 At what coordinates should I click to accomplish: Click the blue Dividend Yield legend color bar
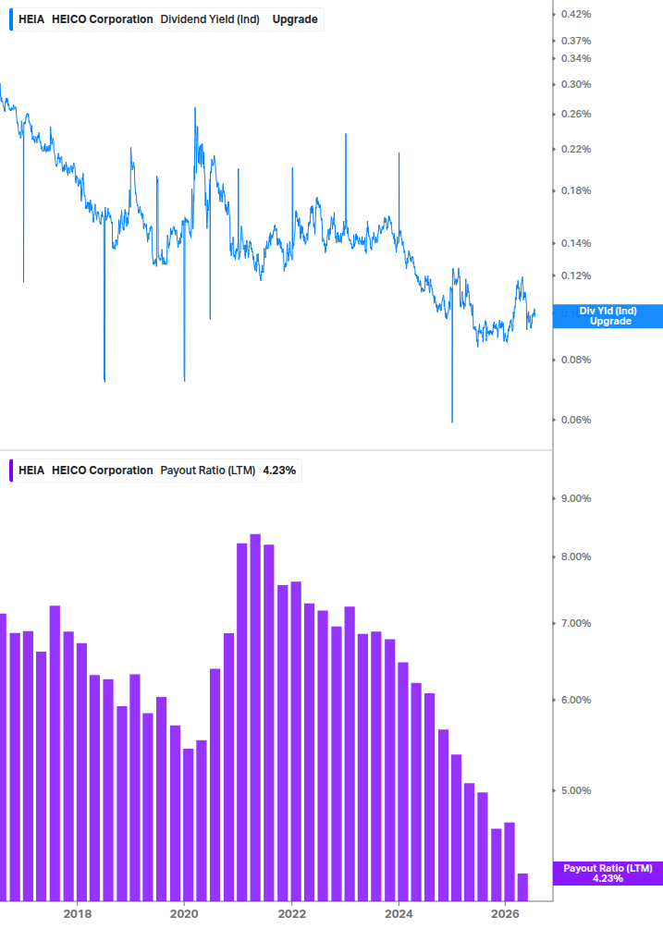(11, 19)
